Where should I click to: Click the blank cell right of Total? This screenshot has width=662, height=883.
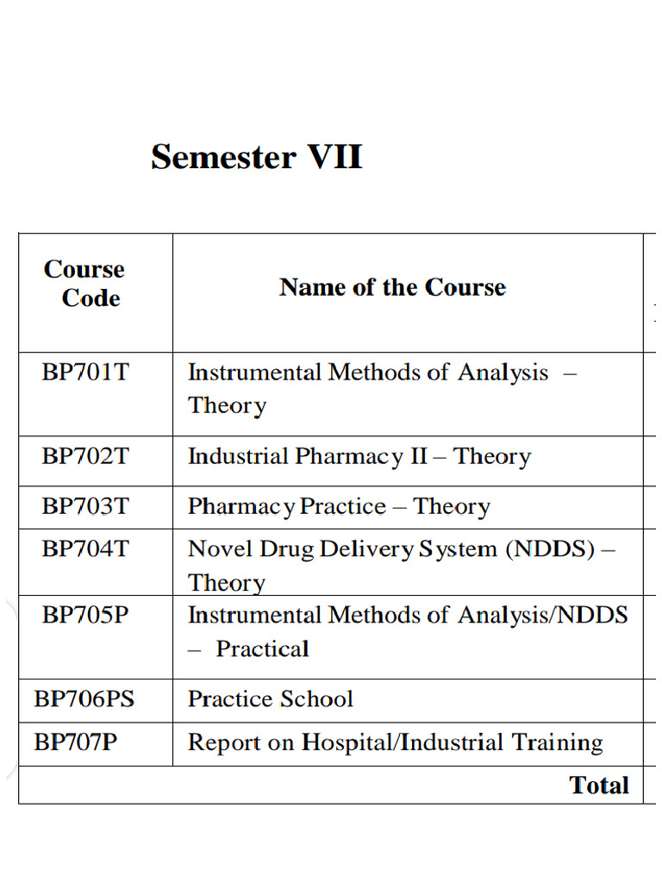(653, 785)
